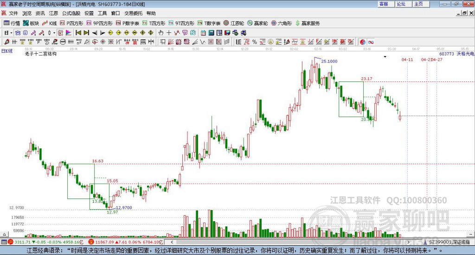The height and width of the screenshot is (255, 475).
Task: Click the yin-yang taiji icon
Action: (x=363, y=42)
